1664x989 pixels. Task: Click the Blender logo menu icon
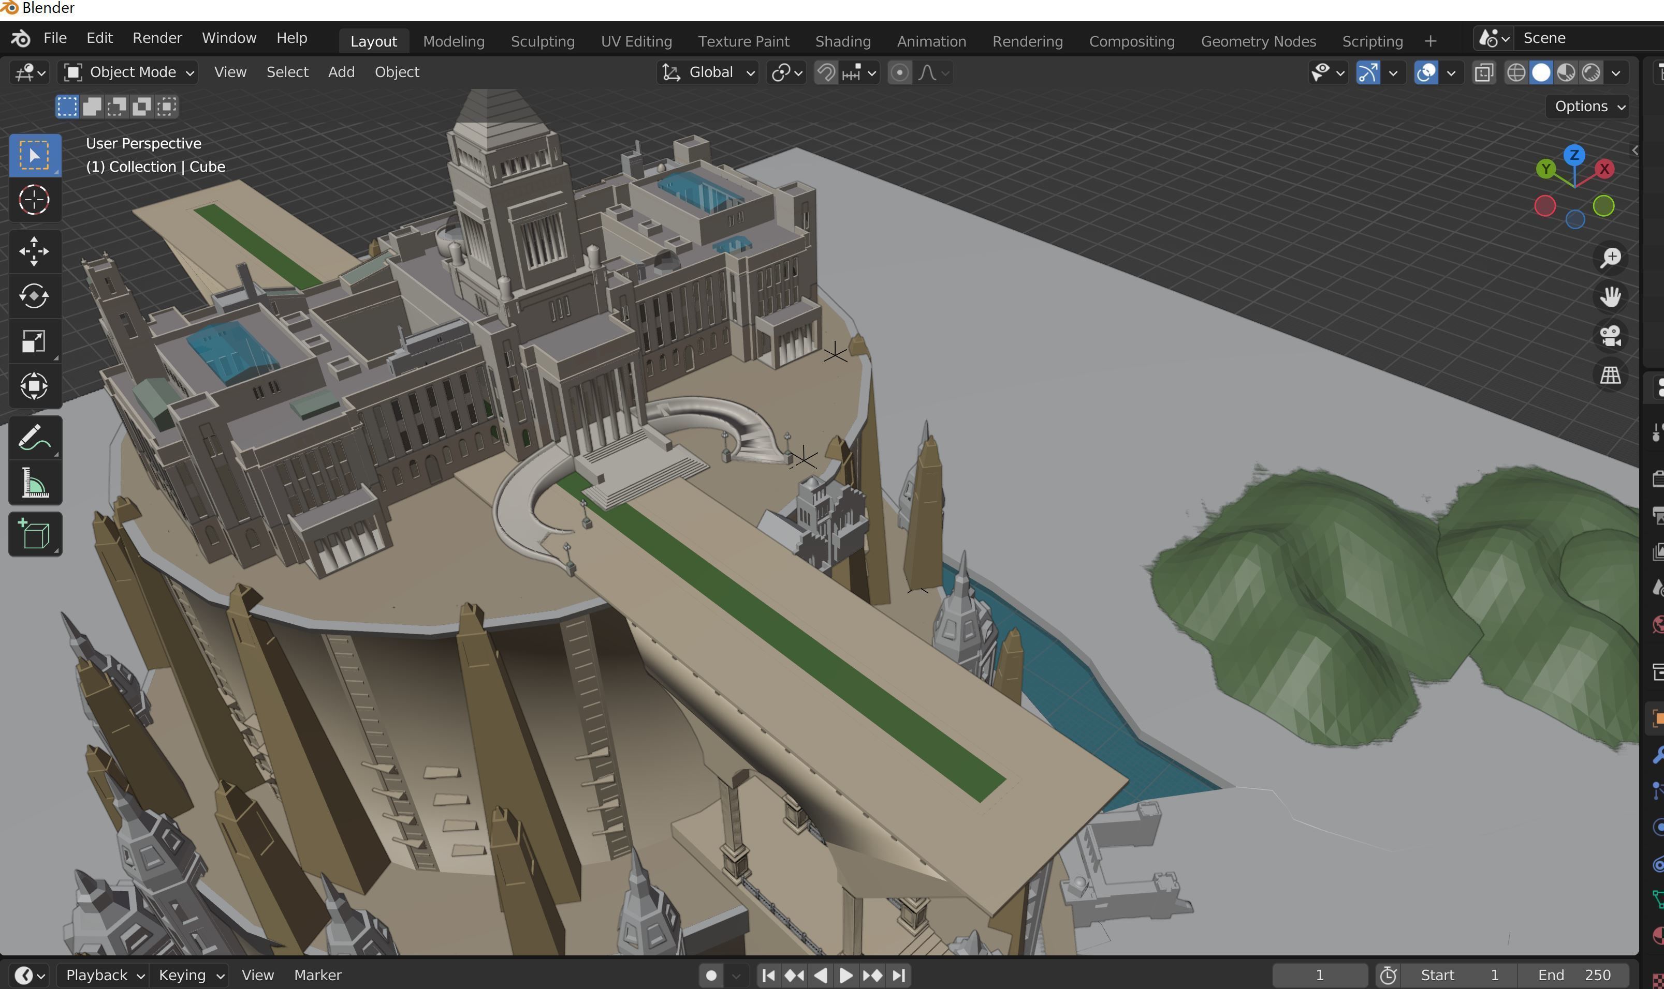(x=20, y=39)
